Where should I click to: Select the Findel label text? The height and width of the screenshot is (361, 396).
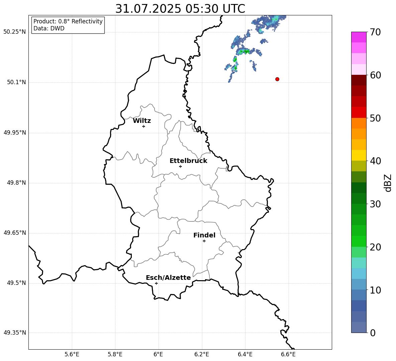pos(204,235)
